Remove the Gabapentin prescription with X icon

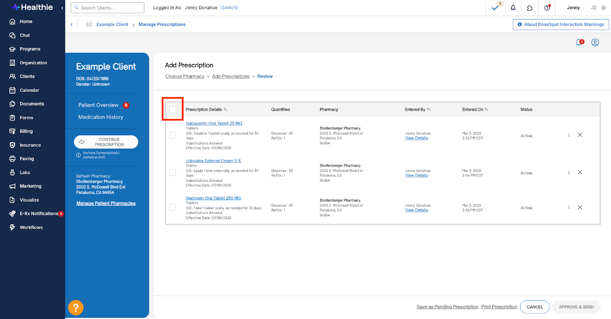[580, 135]
